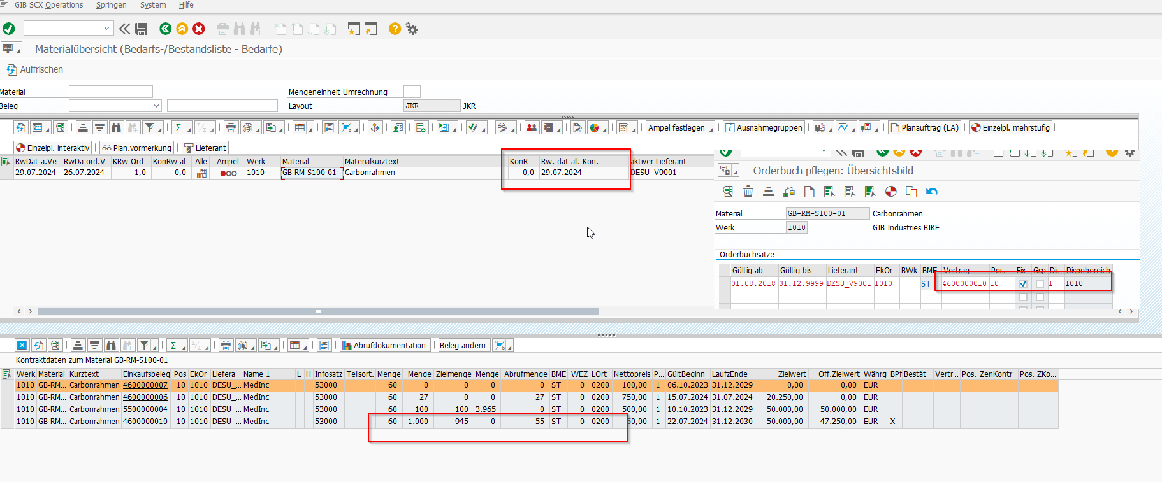Check the Gsp checkbox in first order book row
1162x482 pixels.
(x=1040, y=284)
